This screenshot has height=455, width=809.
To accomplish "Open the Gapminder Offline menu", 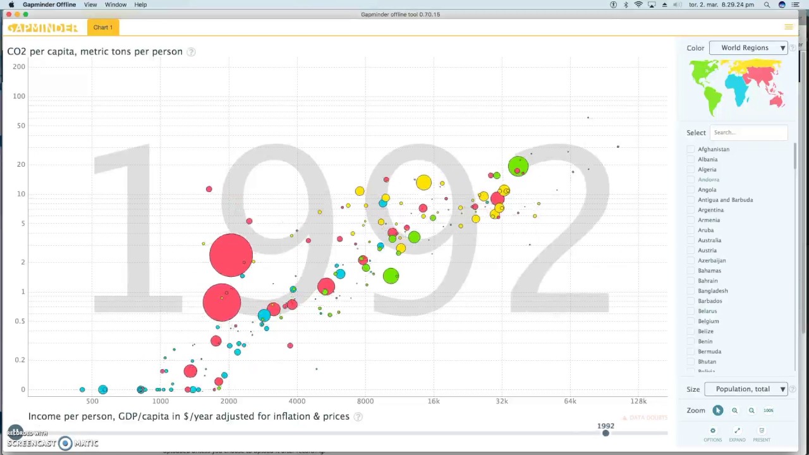I will point(49,4).
